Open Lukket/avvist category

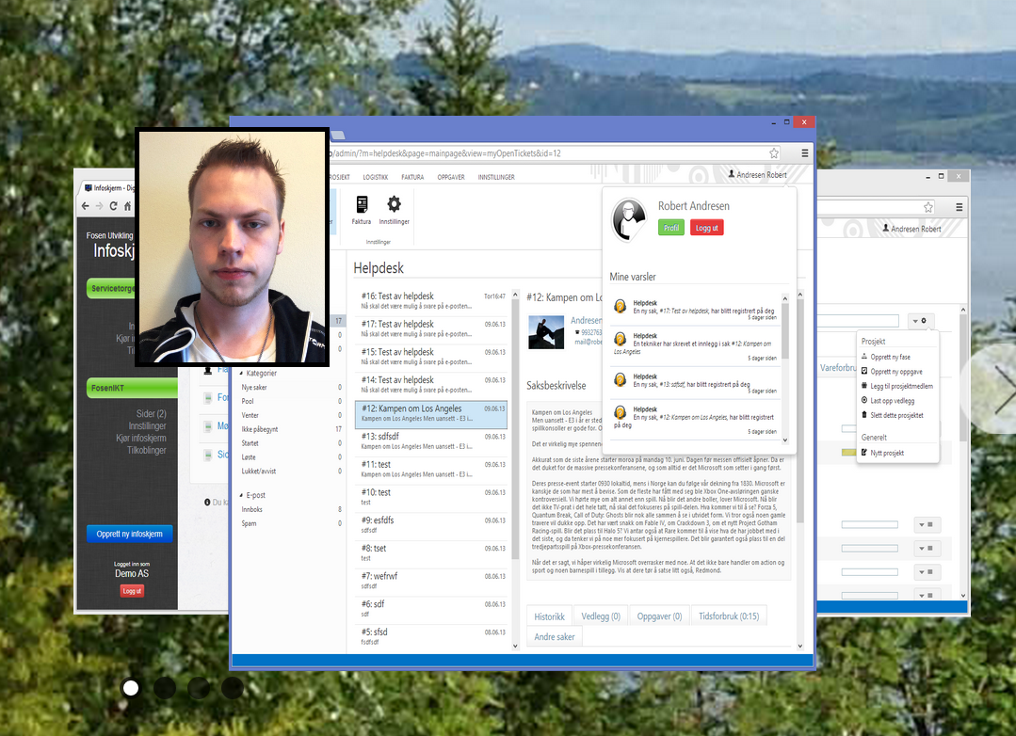(x=259, y=472)
